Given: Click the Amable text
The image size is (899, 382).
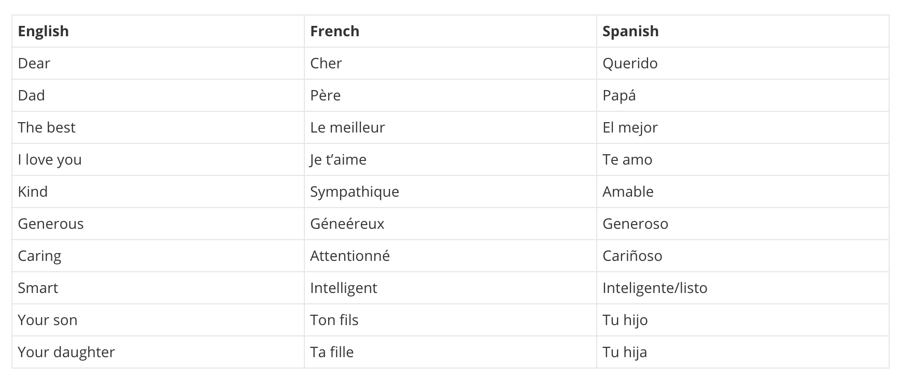Looking at the screenshot, I should [x=628, y=192].
